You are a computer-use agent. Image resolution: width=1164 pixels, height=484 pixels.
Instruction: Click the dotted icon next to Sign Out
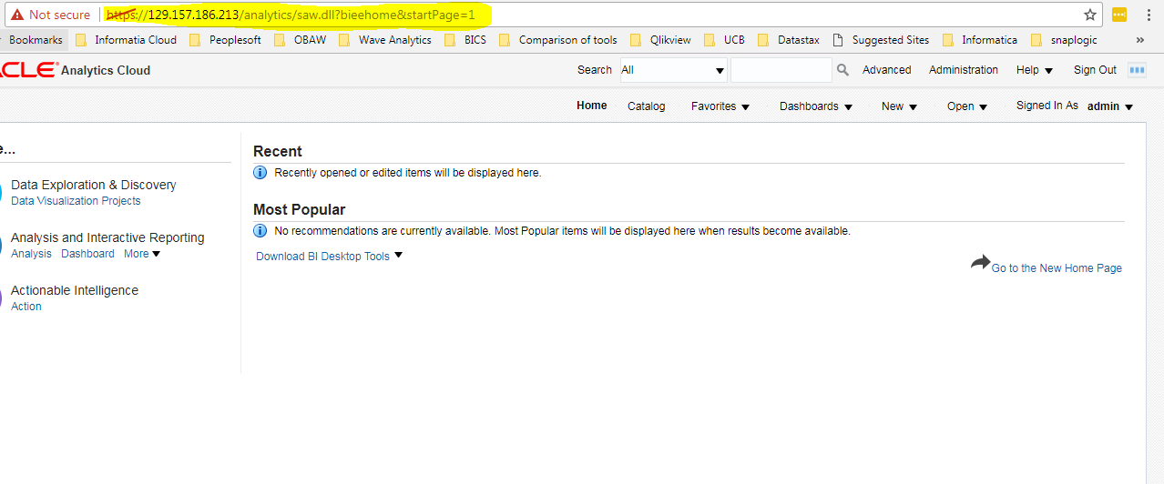pos(1137,70)
